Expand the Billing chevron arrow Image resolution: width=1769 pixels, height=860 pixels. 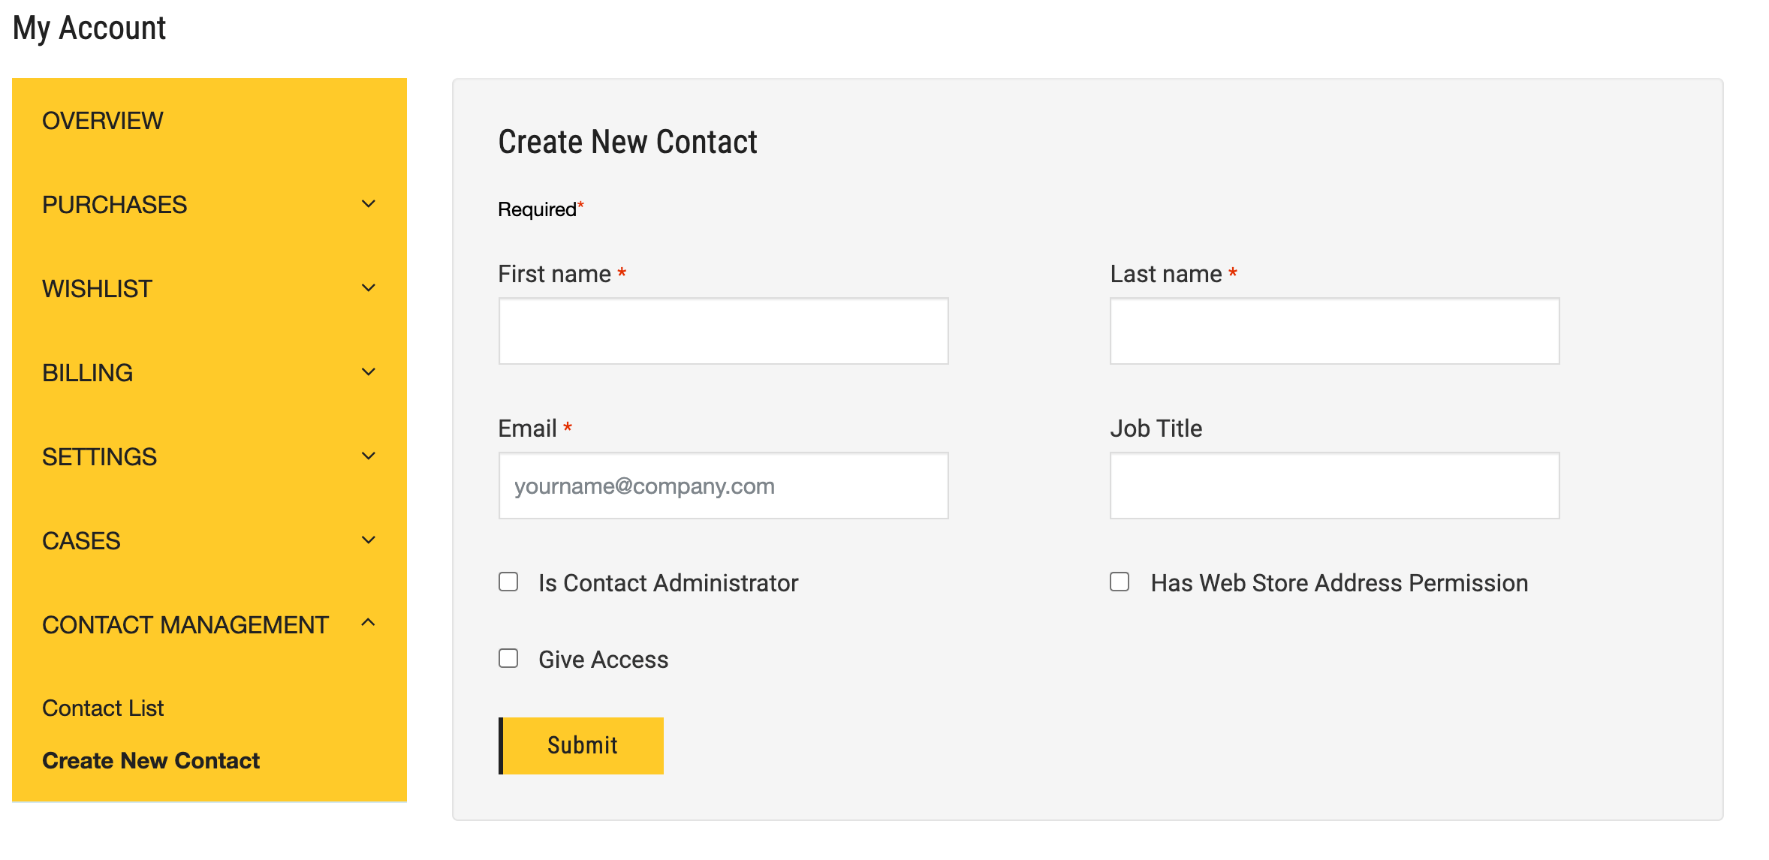point(368,372)
